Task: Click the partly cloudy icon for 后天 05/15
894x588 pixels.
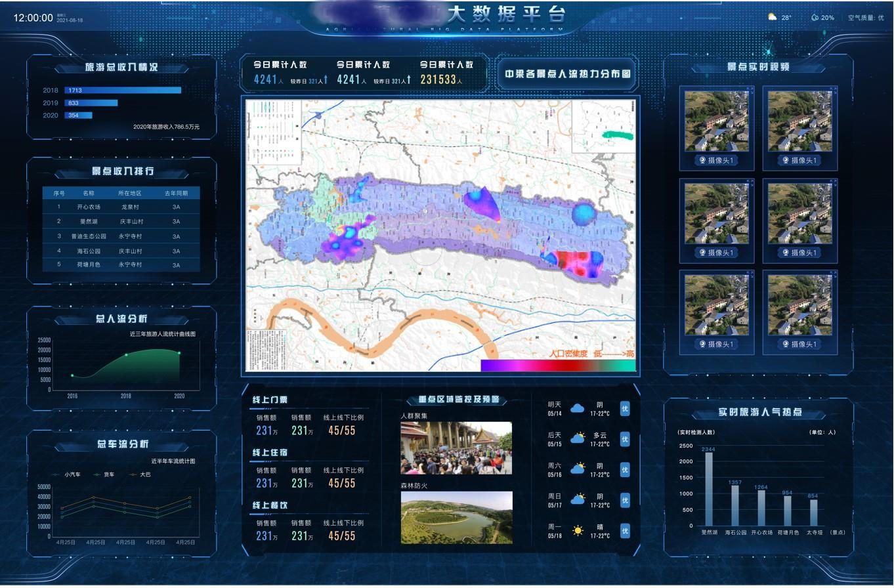Action: 578,438
